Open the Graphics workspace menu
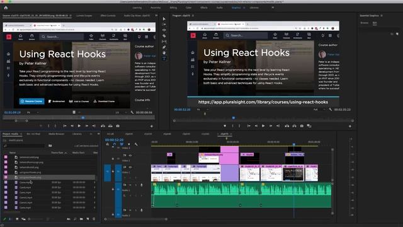 [244, 8]
